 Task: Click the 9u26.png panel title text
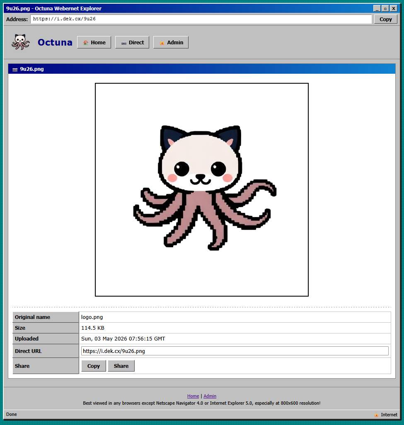pos(32,69)
